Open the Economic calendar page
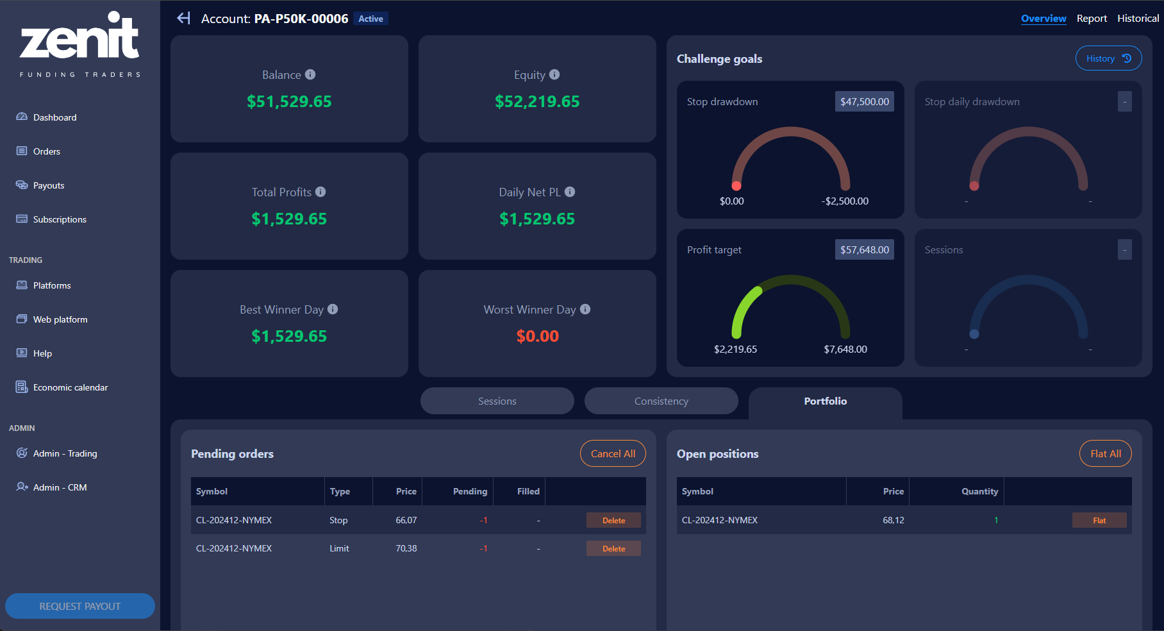This screenshot has height=631, width=1164. point(70,387)
